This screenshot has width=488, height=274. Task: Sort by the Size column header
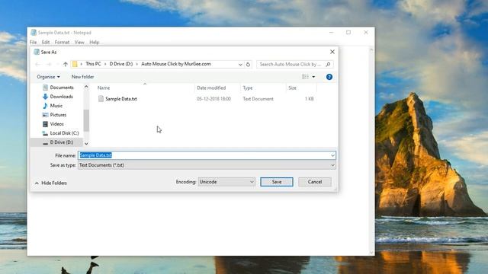point(292,88)
